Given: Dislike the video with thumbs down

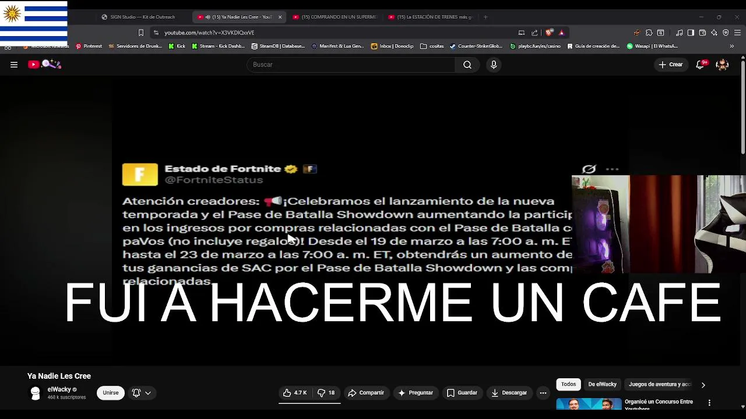Looking at the screenshot, I should pos(326,393).
